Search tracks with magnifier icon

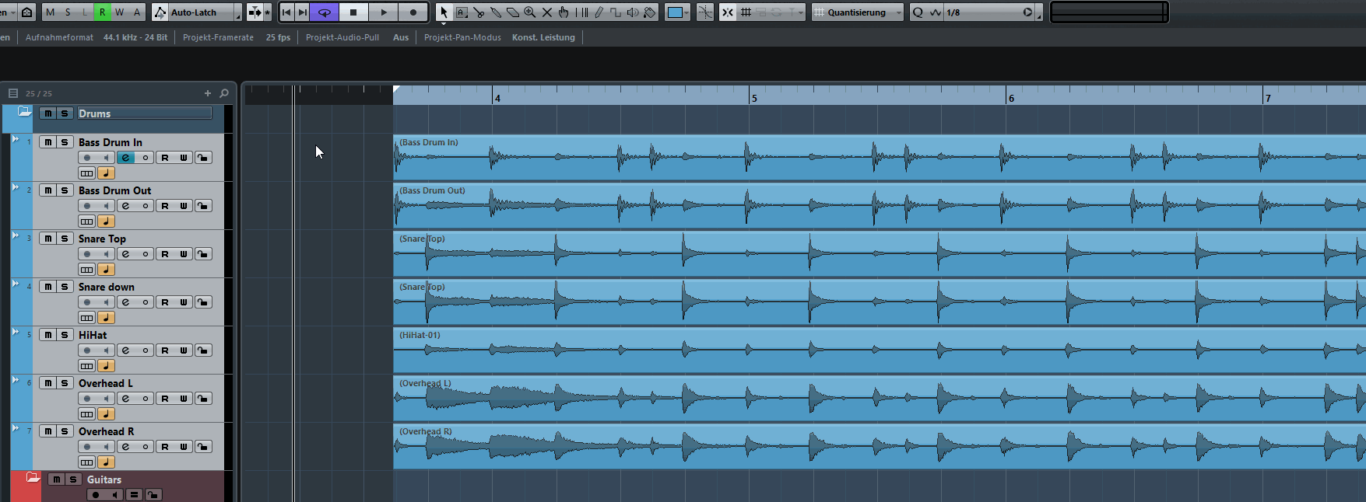tap(224, 93)
